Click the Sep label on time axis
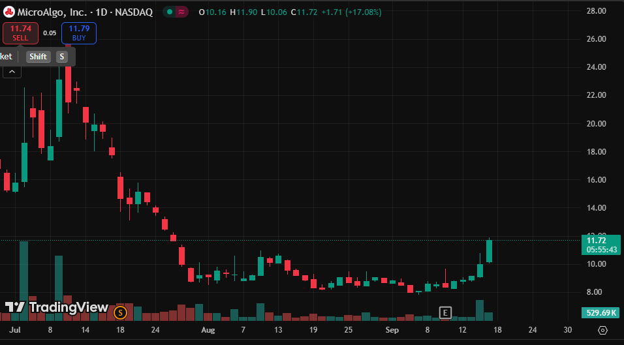 point(392,330)
